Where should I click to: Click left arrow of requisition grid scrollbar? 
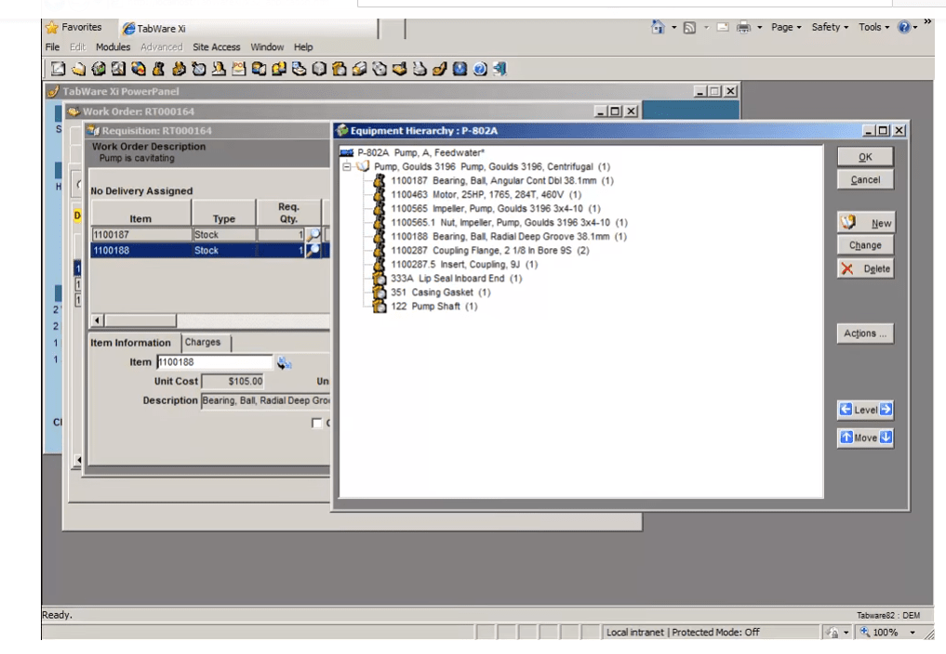point(96,320)
